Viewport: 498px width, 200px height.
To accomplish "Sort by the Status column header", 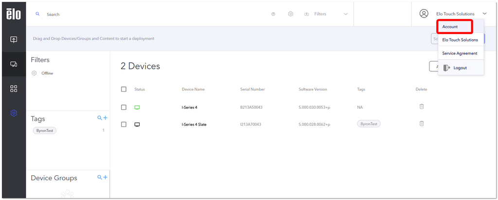I will (x=140, y=89).
